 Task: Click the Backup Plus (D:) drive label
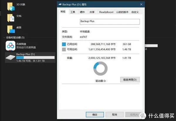coord(26,54)
